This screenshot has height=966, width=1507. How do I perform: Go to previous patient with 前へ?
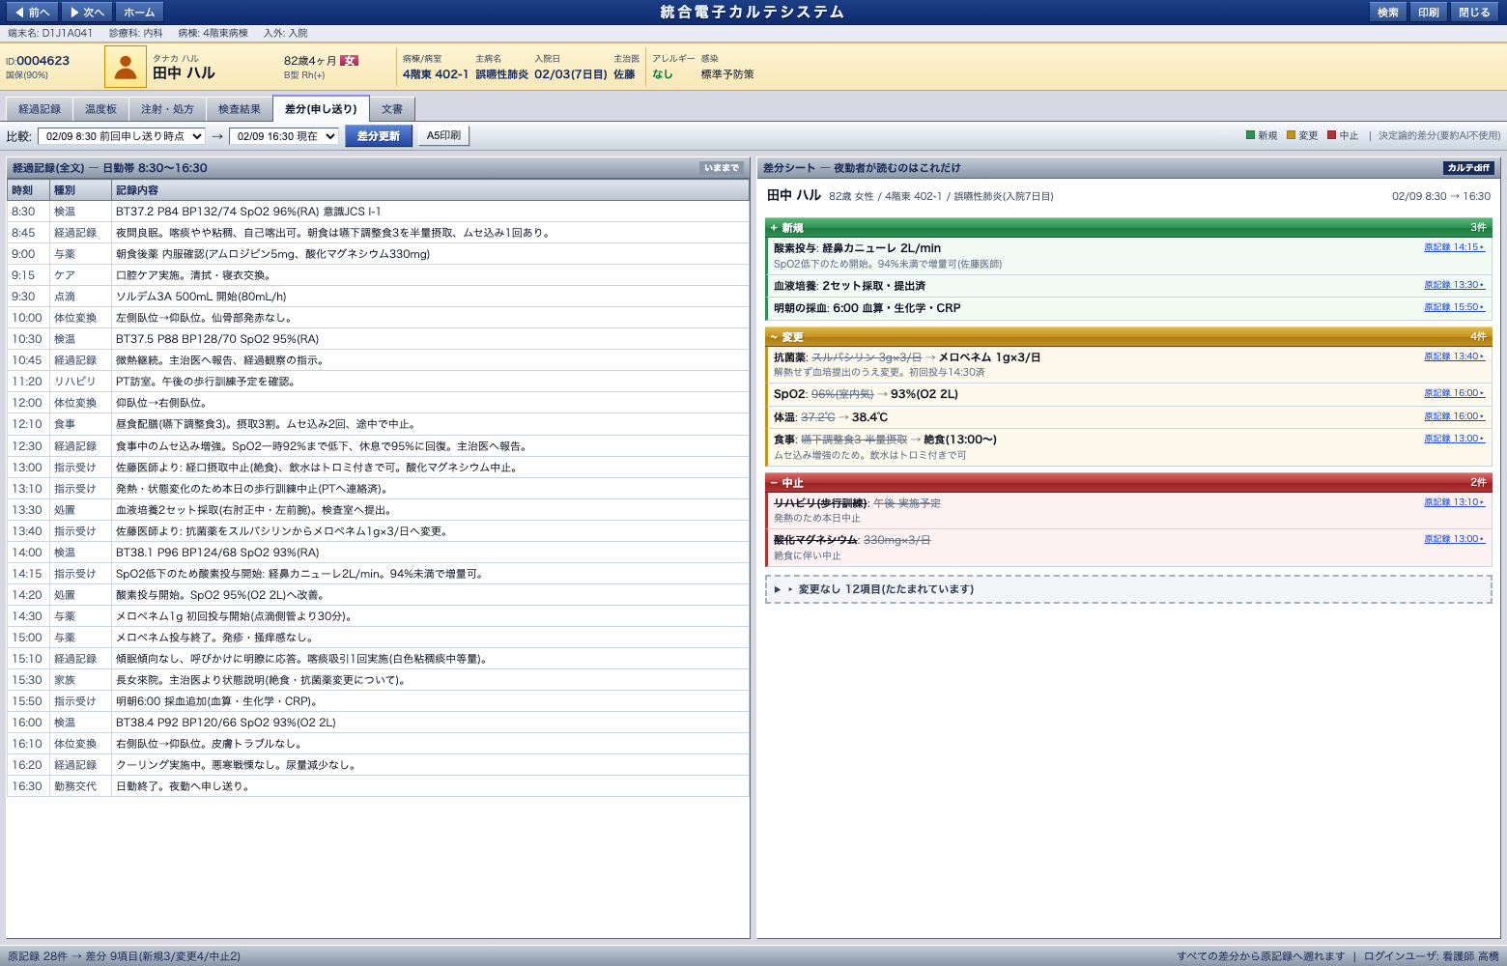pyautogui.click(x=32, y=13)
